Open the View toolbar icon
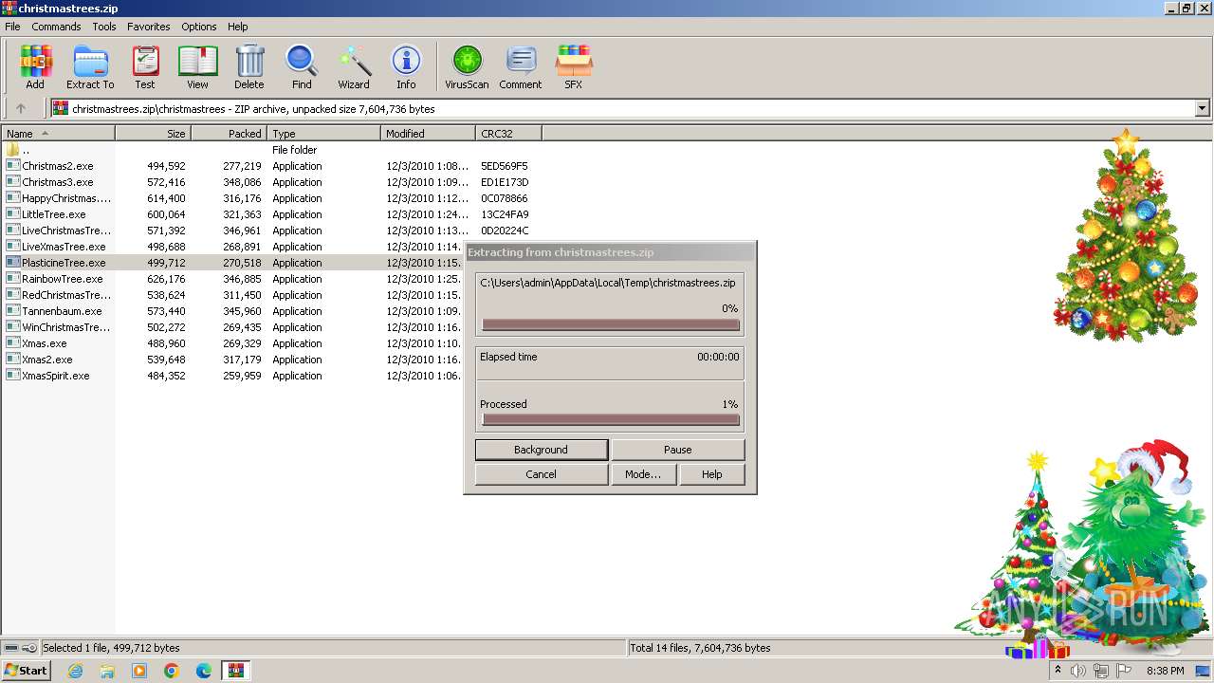Screen dimensions: 1214x683 tap(197, 67)
